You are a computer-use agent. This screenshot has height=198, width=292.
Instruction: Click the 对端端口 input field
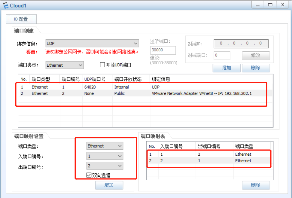(222, 55)
